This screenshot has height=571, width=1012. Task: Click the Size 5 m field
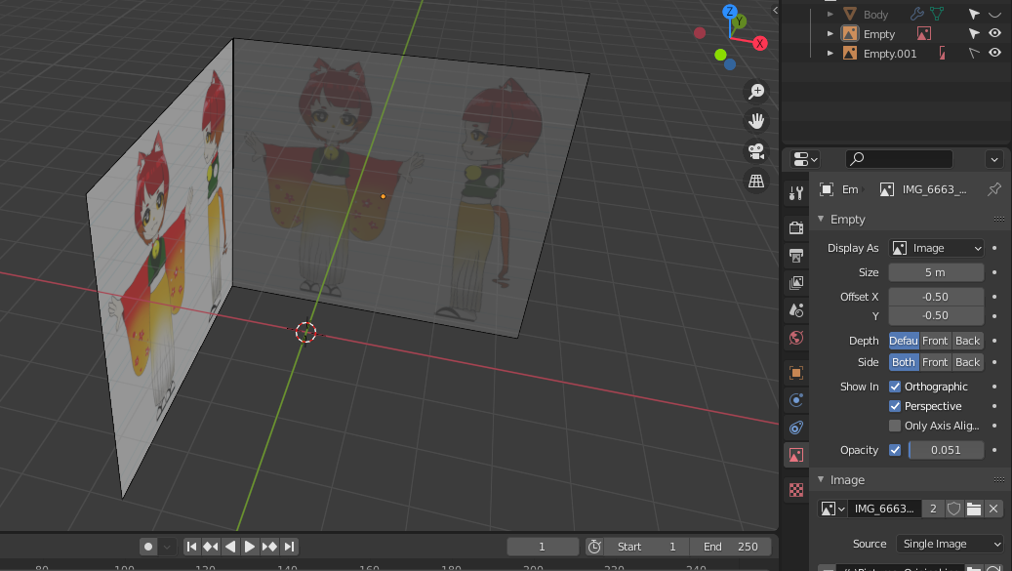click(x=936, y=272)
